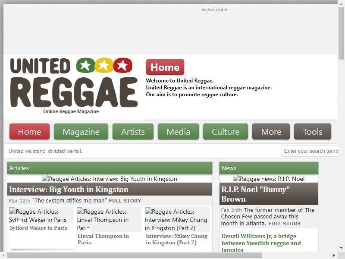Open Interview: Mikey Chung in Kingston title link
345x259 pixels.
(177, 239)
